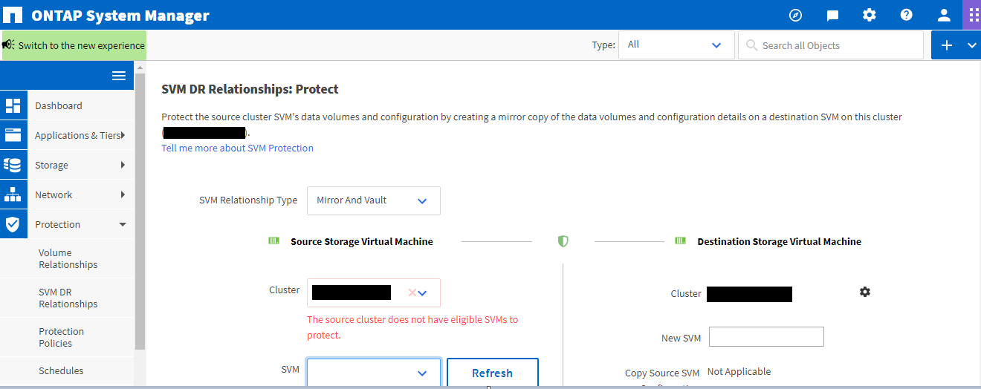Click Switch to the new experience banner
981x389 pixels.
pyautogui.click(x=74, y=45)
